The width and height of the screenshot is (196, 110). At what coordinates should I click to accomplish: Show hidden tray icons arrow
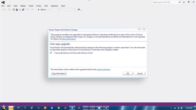tap(171, 108)
